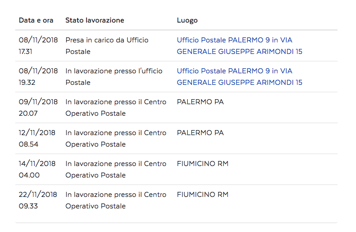Image resolution: width=356 pixels, height=232 pixels.
Task: Click PALERMO PA in the 12/11/2018 row
Action: (200, 133)
